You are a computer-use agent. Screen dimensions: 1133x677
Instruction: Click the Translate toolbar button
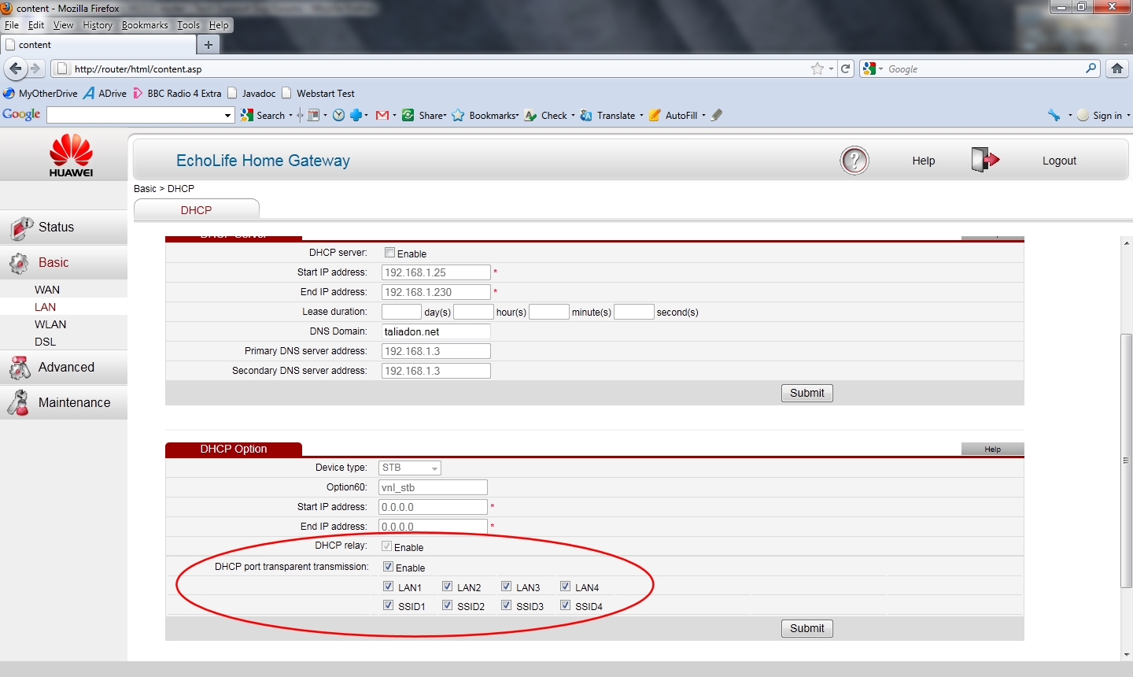[x=608, y=115]
